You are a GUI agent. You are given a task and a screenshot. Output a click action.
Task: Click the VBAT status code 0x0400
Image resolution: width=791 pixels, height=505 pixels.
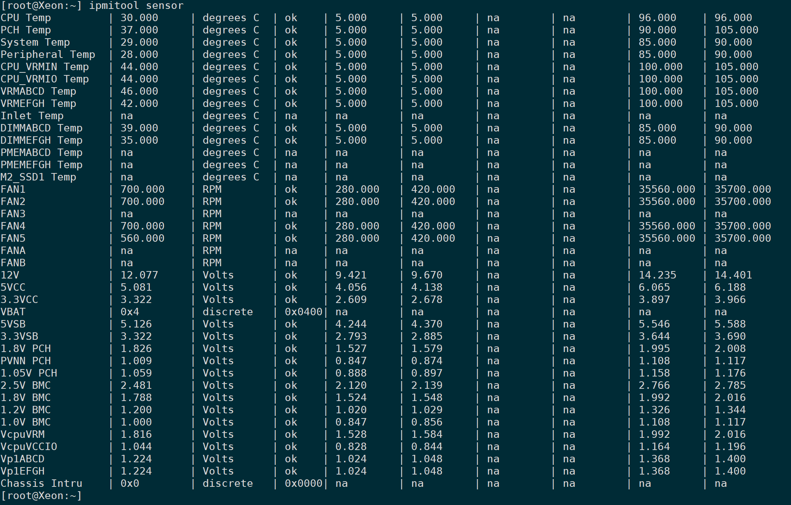point(303,312)
